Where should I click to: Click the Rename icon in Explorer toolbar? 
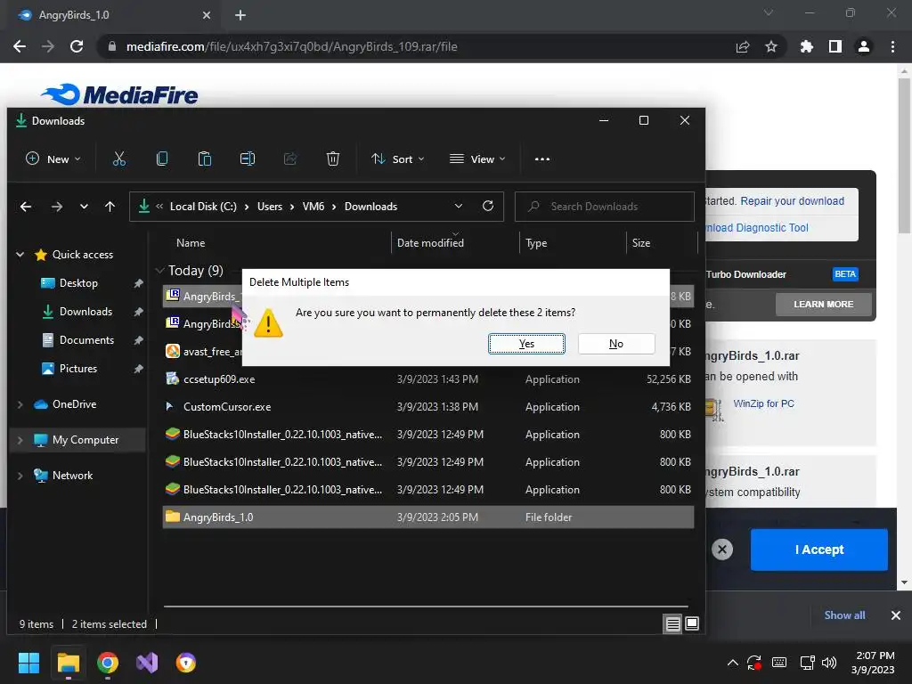[248, 159]
